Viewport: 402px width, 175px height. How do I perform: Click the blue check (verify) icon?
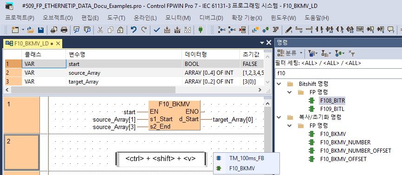[x=156, y=30]
